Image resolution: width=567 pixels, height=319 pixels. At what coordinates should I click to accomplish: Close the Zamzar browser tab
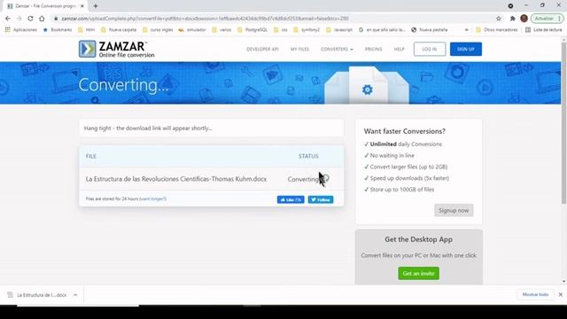[82, 6]
